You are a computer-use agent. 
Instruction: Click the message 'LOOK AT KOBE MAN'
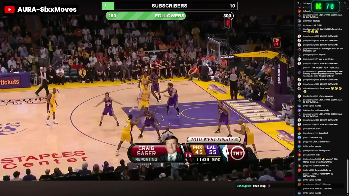tap(323, 189)
